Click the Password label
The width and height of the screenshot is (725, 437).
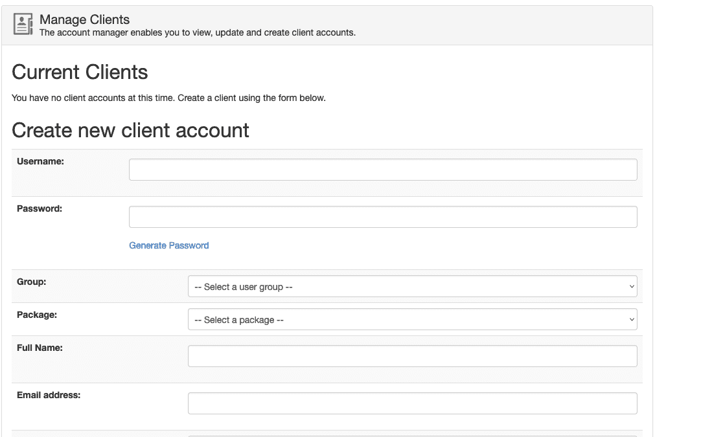[x=40, y=208]
